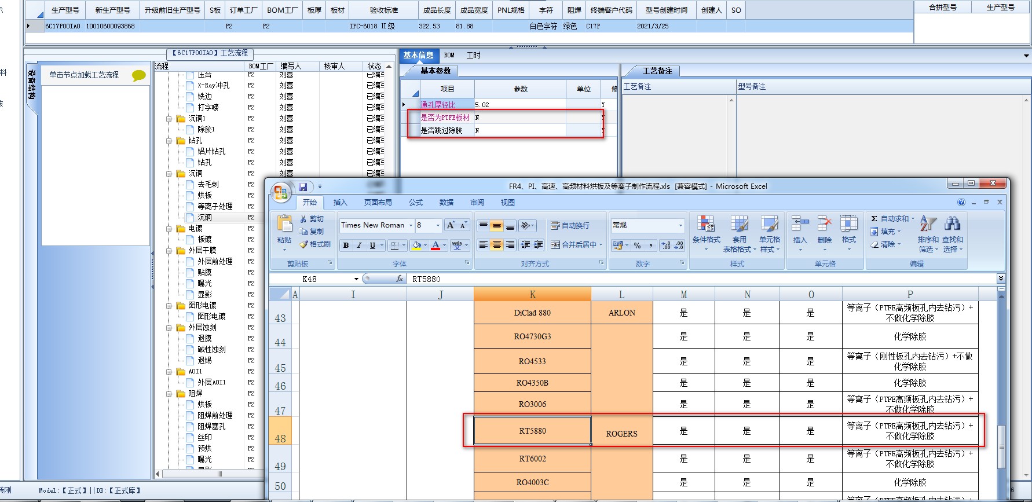Click the Delete cells 删除 icon
Image resolution: width=1032 pixels, height=502 pixels.
pos(825,223)
